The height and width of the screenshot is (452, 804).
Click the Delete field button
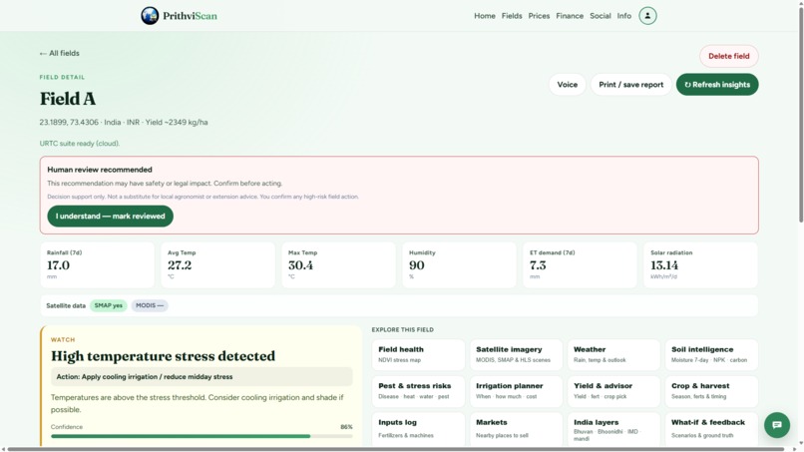point(728,57)
